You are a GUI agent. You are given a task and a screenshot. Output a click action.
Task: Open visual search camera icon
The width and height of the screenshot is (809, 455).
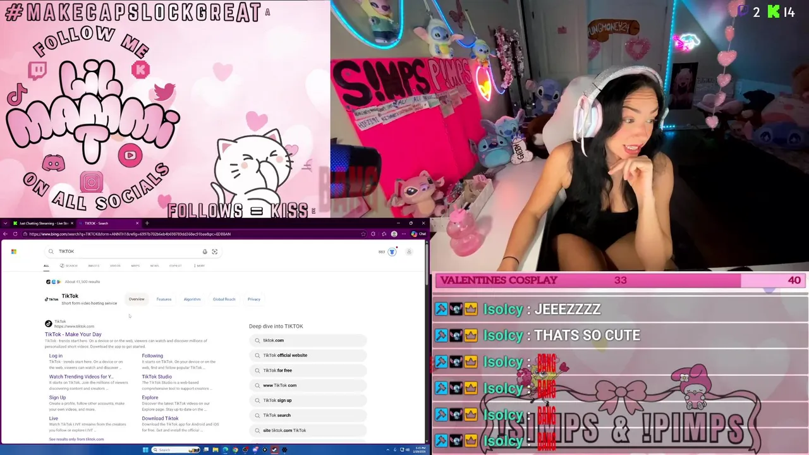click(x=215, y=252)
